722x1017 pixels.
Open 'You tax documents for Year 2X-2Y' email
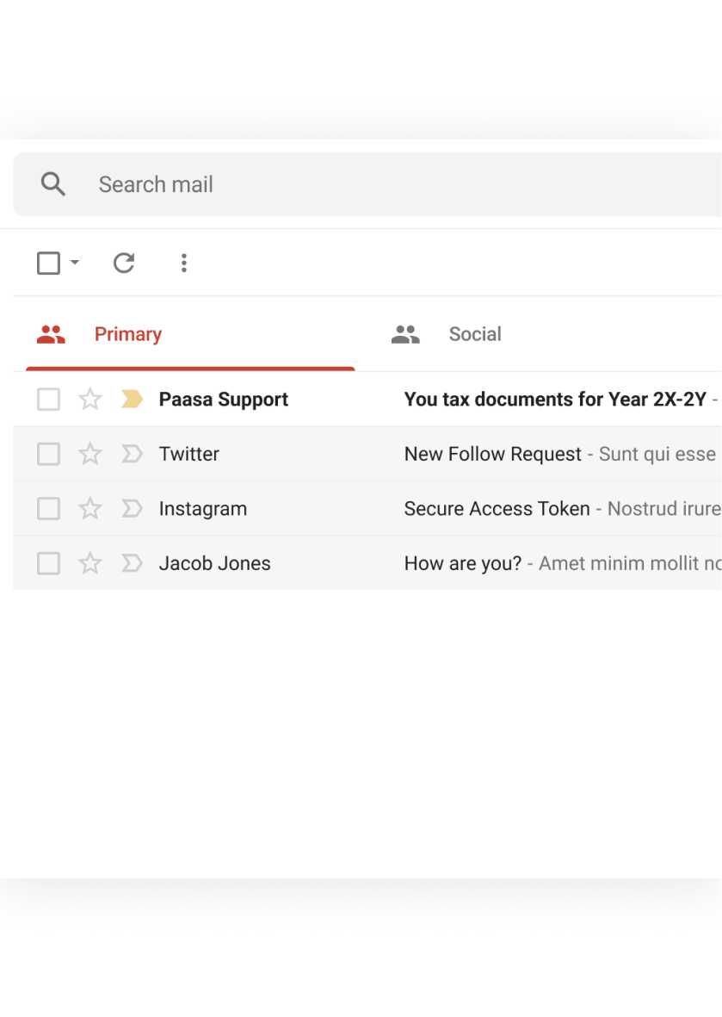[x=555, y=400]
